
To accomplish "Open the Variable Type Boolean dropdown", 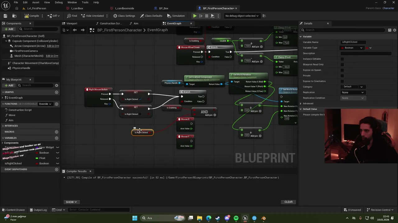I will click(352, 48).
